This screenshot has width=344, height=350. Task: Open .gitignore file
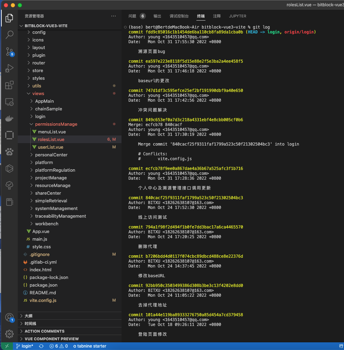click(70, 255)
